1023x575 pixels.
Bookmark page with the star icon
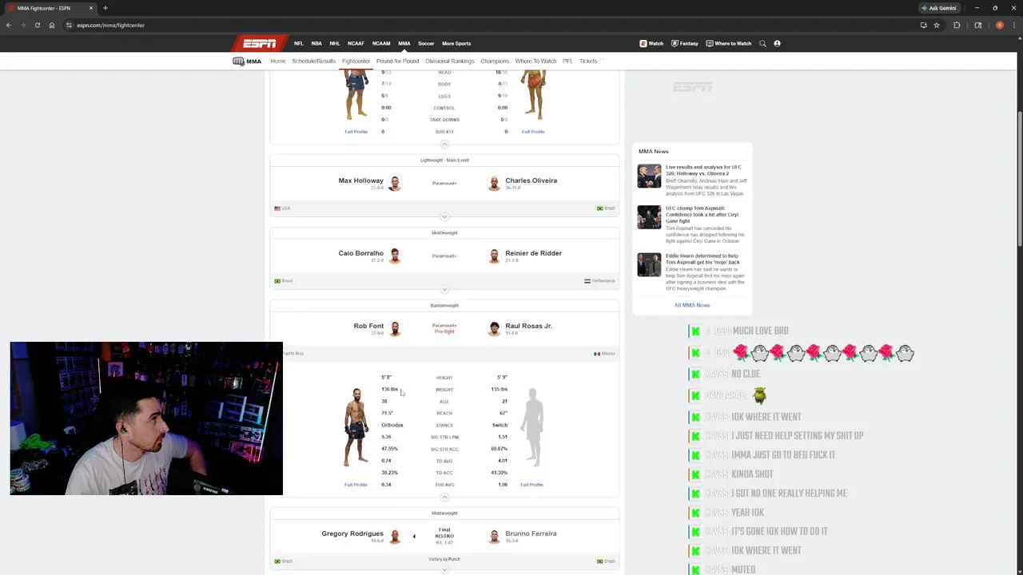[x=937, y=25]
